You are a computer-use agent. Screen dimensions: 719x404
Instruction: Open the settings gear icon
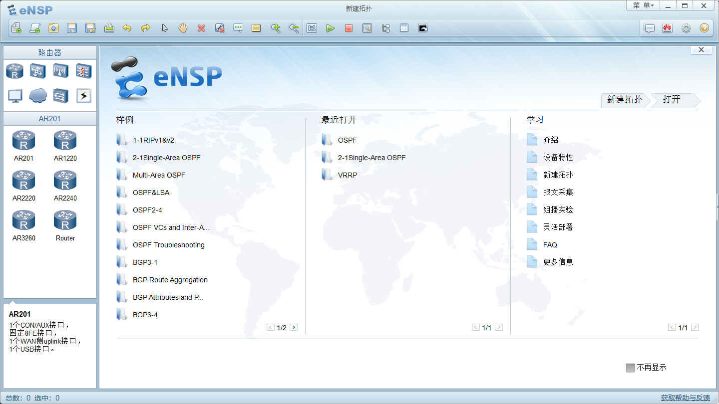[x=686, y=28]
